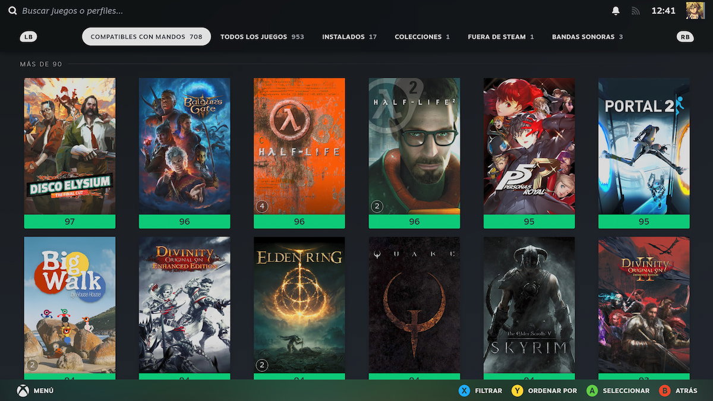This screenshot has height=401, width=713.
Task: Click 'Atrás' label
Action: click(686, 391)
